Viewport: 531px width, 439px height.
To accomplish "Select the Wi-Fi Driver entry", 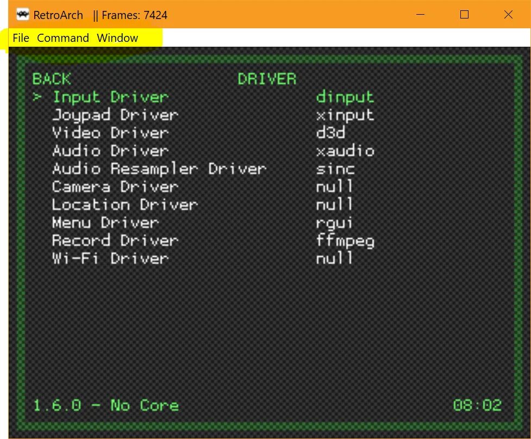I will click(110, 258).
